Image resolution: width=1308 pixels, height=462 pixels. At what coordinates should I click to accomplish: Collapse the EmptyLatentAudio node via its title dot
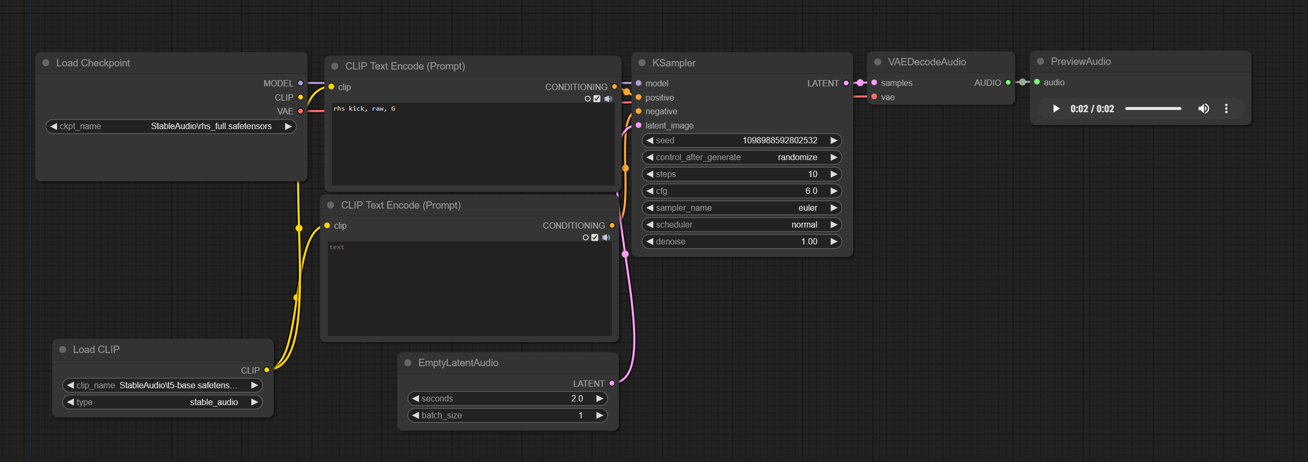click(x=407, y=363)
